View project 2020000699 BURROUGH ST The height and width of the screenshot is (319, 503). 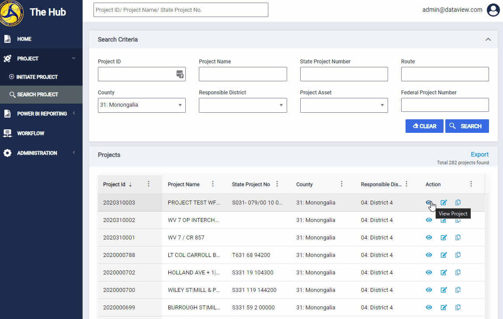[429, 308]
